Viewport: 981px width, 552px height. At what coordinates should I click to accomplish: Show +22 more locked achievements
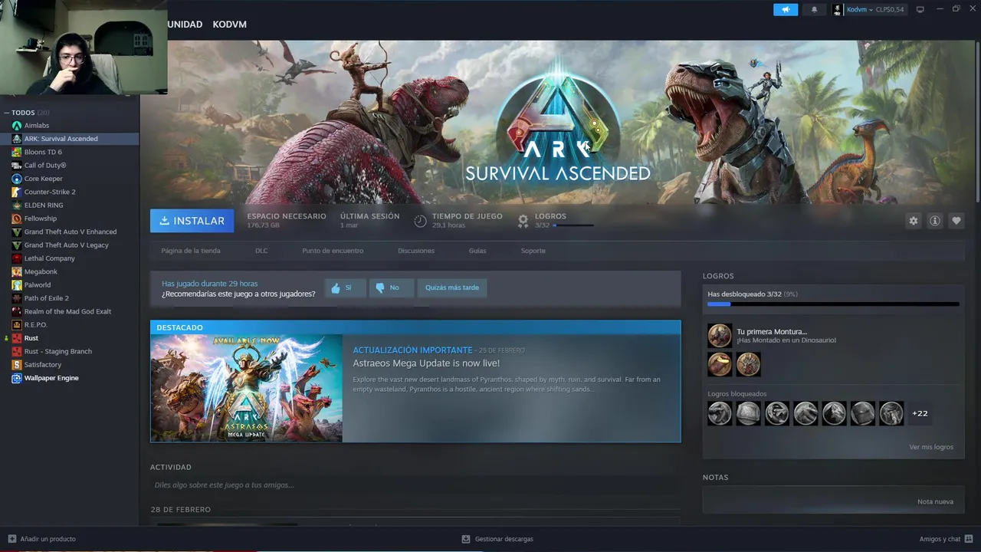tap(920, 413)
